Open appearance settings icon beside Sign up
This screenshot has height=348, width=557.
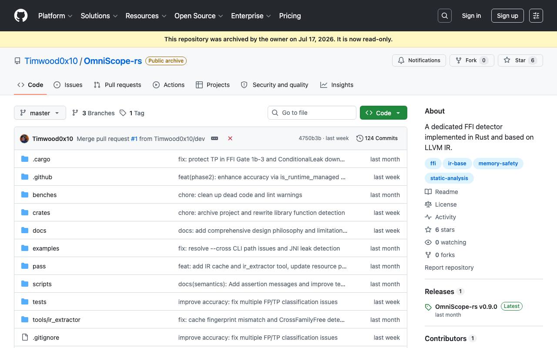coord(536,16)
